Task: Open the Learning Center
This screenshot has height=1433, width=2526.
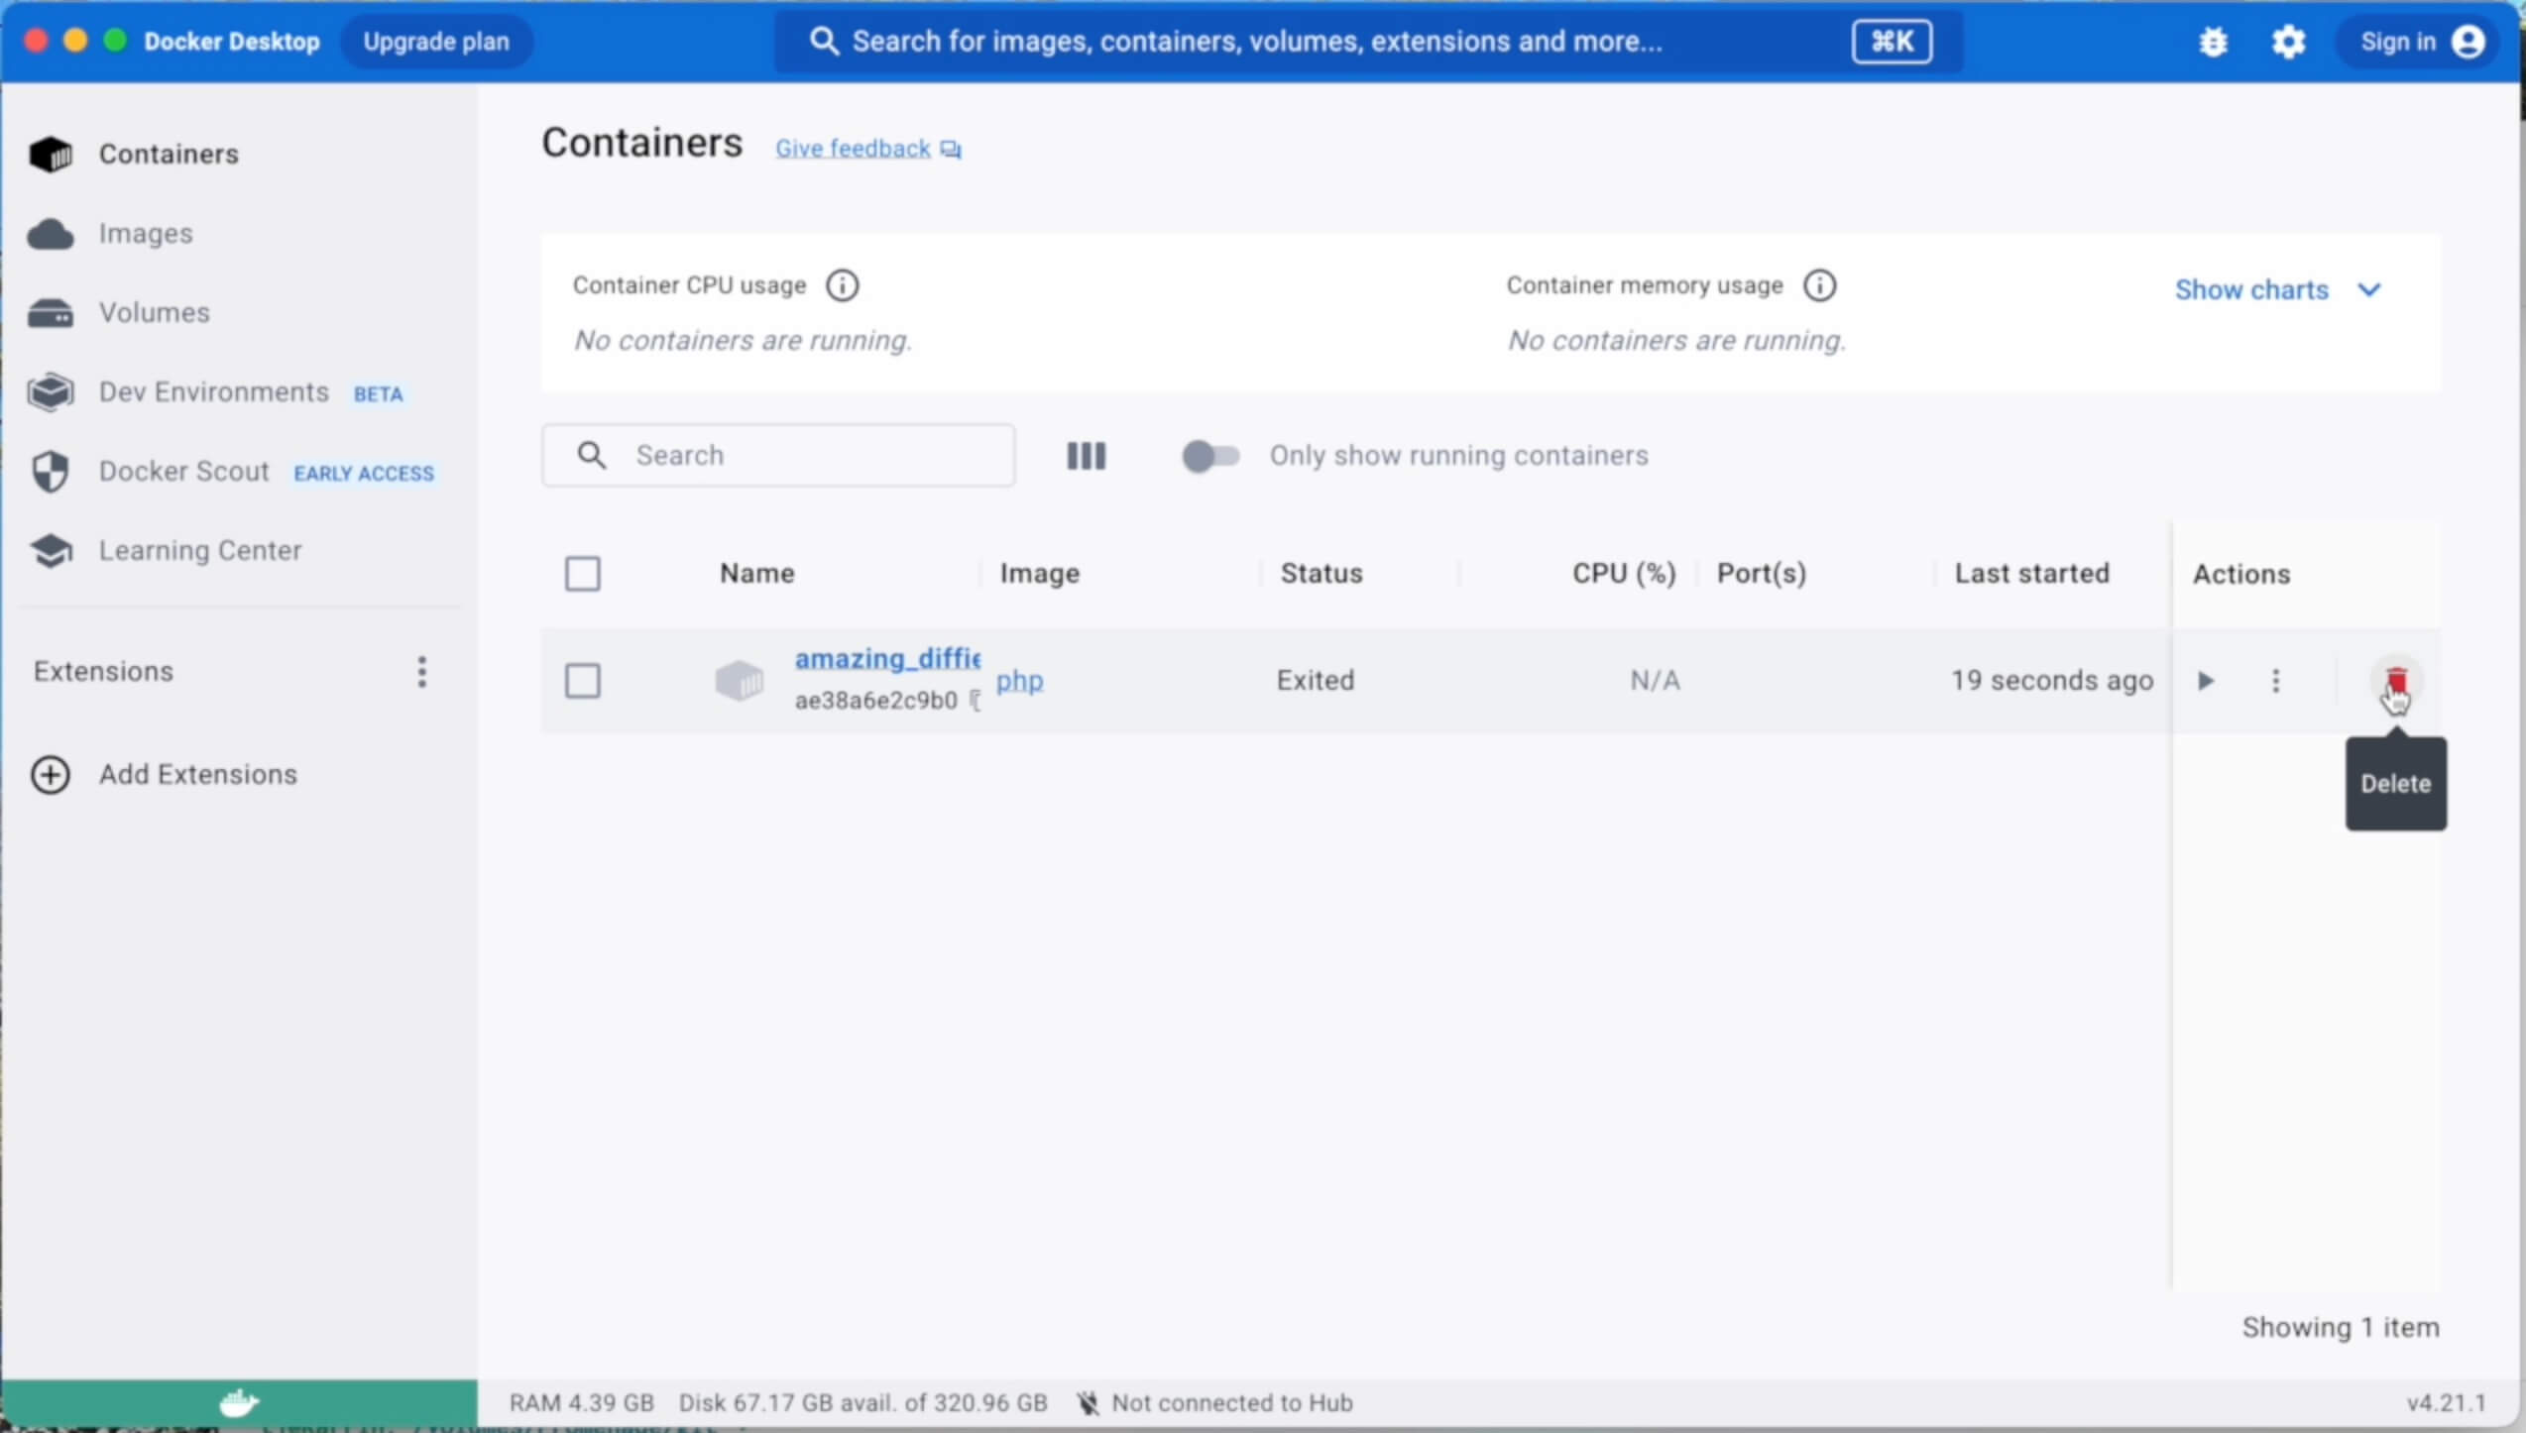Action: click(x=199, y=550)
